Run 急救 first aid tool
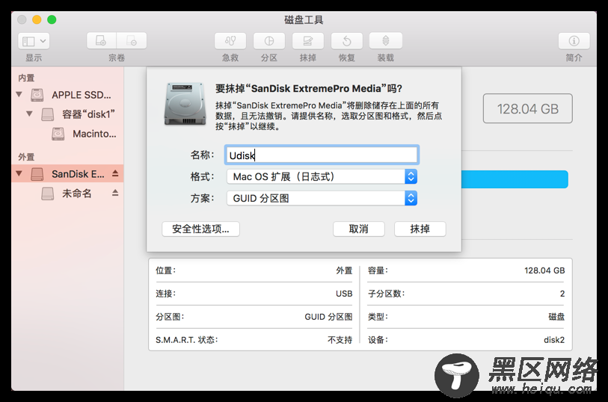 point(230,40)
